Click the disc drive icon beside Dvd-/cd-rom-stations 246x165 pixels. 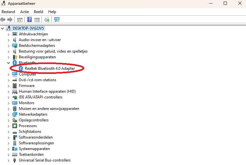point(15,80)
